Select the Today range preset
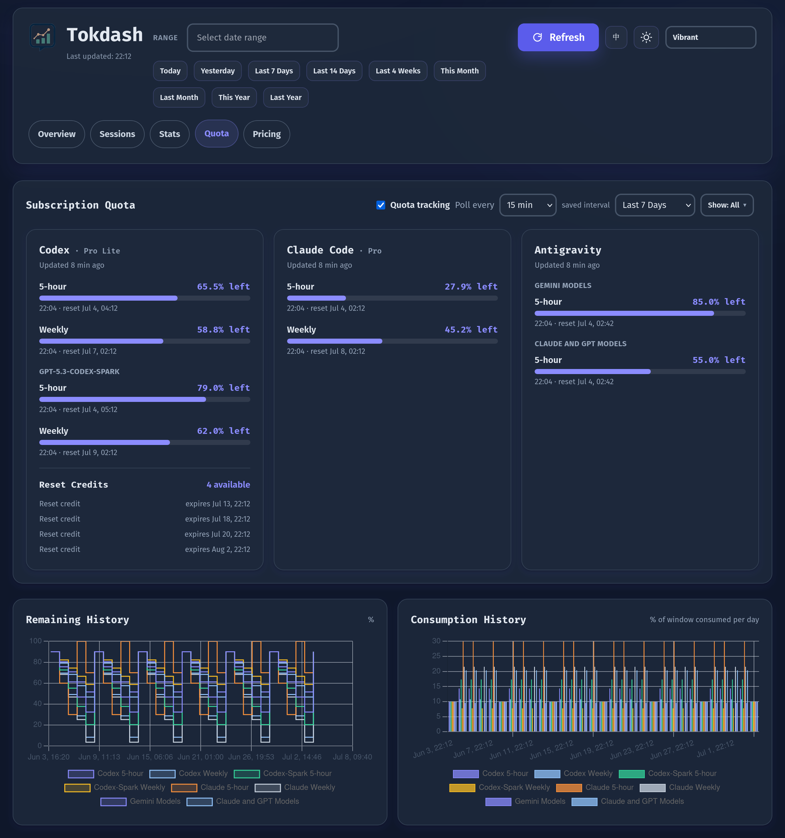 (x=170, y=71)
